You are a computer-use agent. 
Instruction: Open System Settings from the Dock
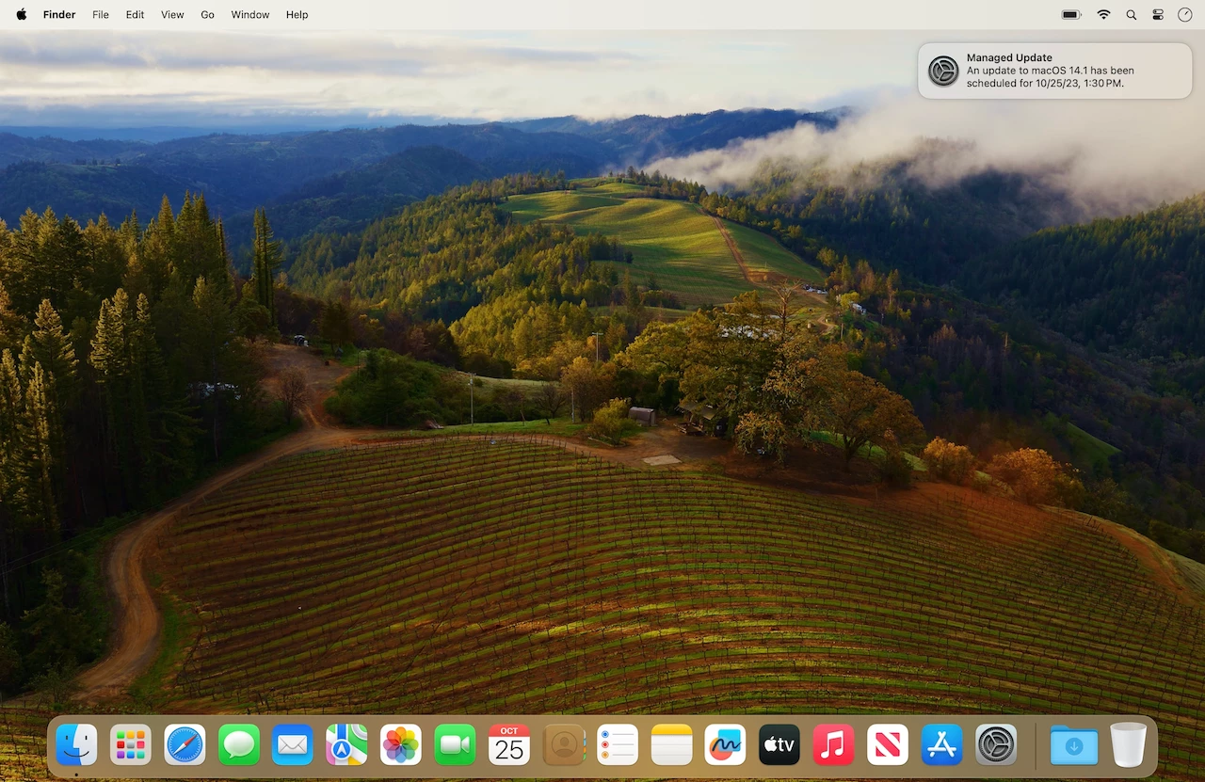click(x=996, y=744)
